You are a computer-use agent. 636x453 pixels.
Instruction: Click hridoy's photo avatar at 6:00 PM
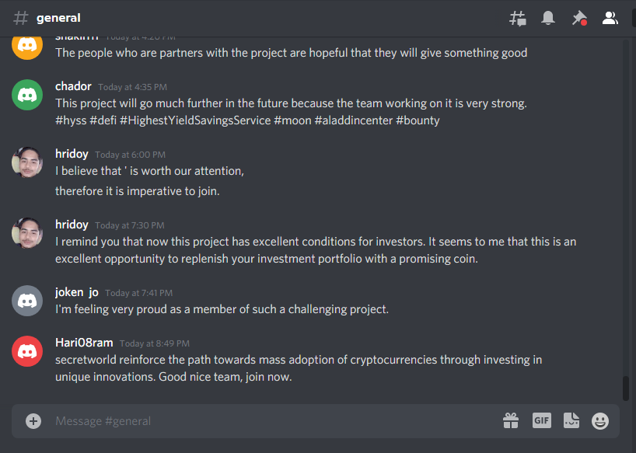coord(27,162)
